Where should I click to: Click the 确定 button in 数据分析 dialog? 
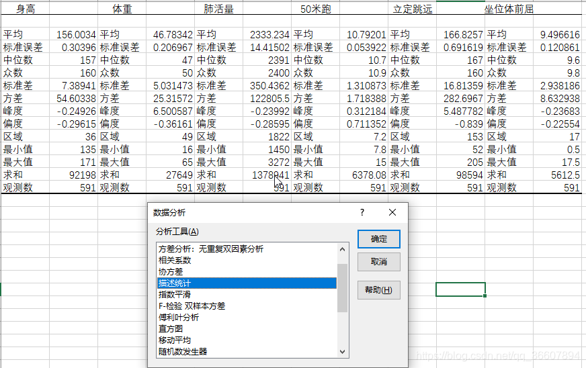point(378,239)
